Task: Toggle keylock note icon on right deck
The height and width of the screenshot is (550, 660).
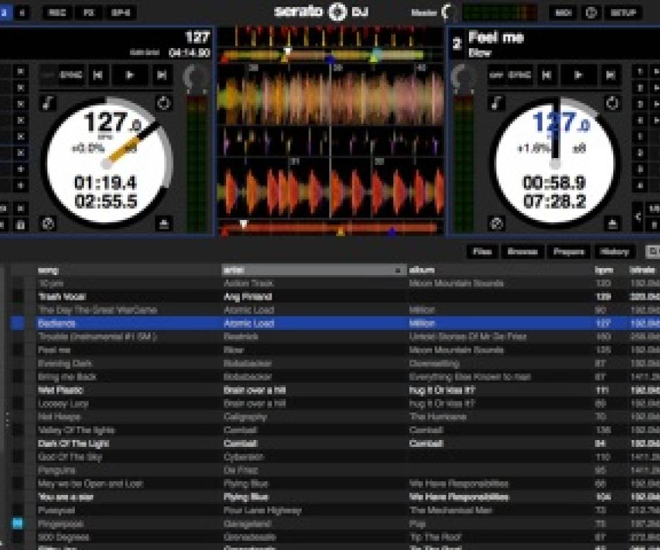Action: pos(496,102)
